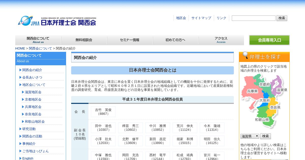Click the cell 荒川 伸夫 (11124)
Screen dimensions: 305x160
185,128
